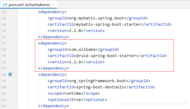Click the closing dependency tag on line 43
190x109 pixels.
[53, 106]
